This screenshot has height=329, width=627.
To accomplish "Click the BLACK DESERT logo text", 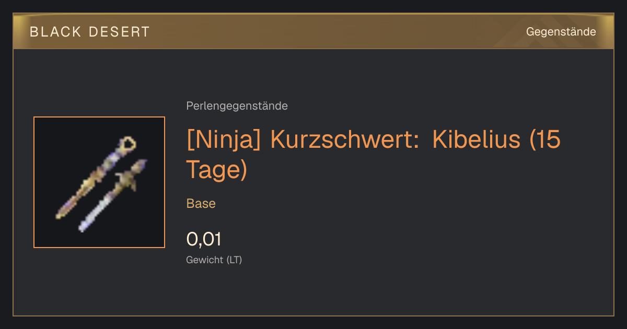I will pos(90,32).
